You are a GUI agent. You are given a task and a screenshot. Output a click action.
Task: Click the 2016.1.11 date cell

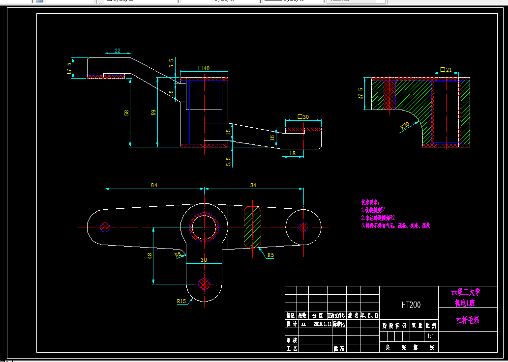coord(323,324)
